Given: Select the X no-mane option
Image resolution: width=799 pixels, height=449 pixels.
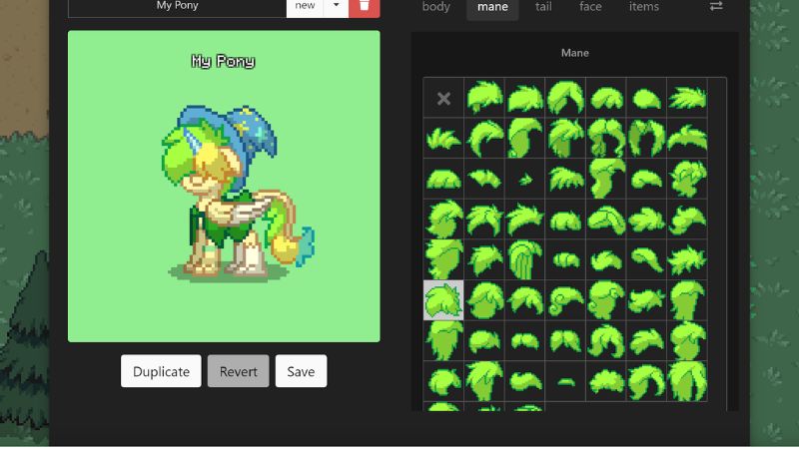Looking at the screenshot, I should pos(443,98).
